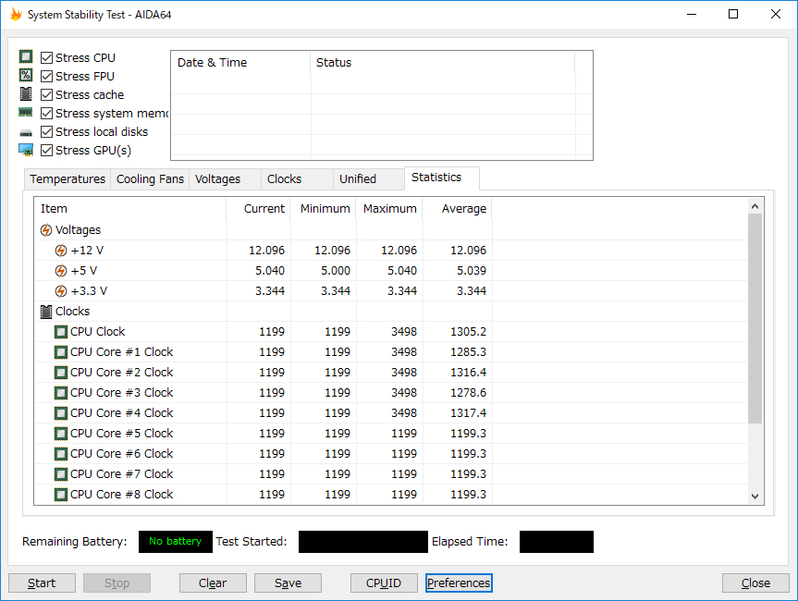798x601 pixels.
Task: Click the statistics list scroll up arrow
Action: [x=755, y=206]
